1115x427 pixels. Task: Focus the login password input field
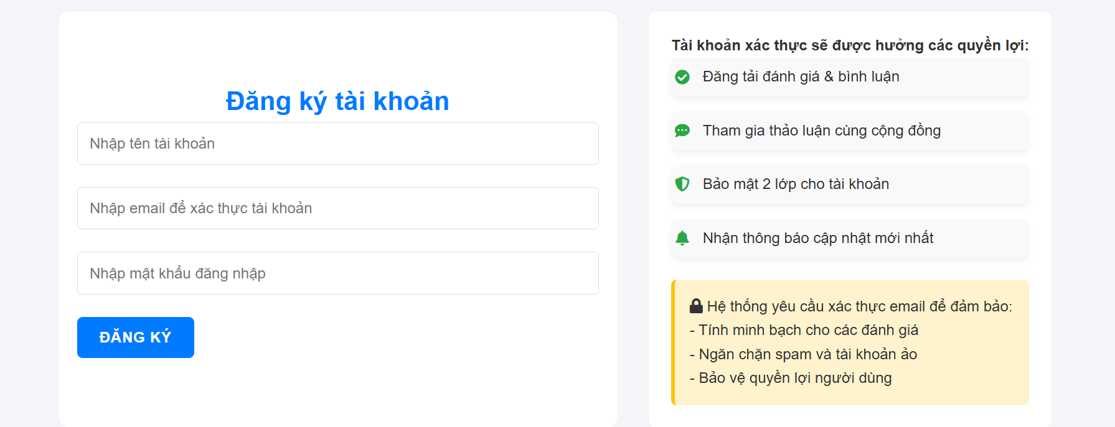(338, 273)
